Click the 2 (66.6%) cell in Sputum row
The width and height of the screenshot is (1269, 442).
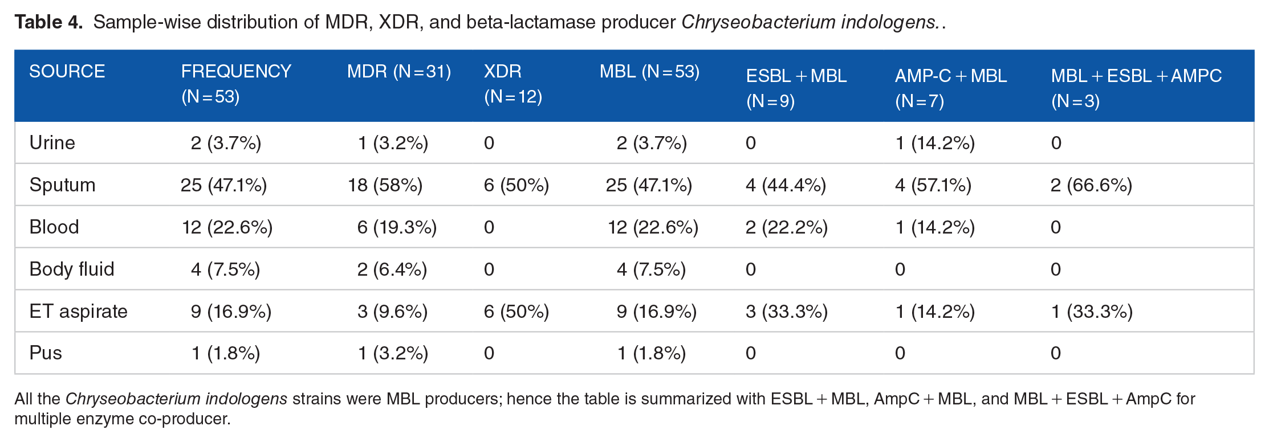coord(1091,185)
